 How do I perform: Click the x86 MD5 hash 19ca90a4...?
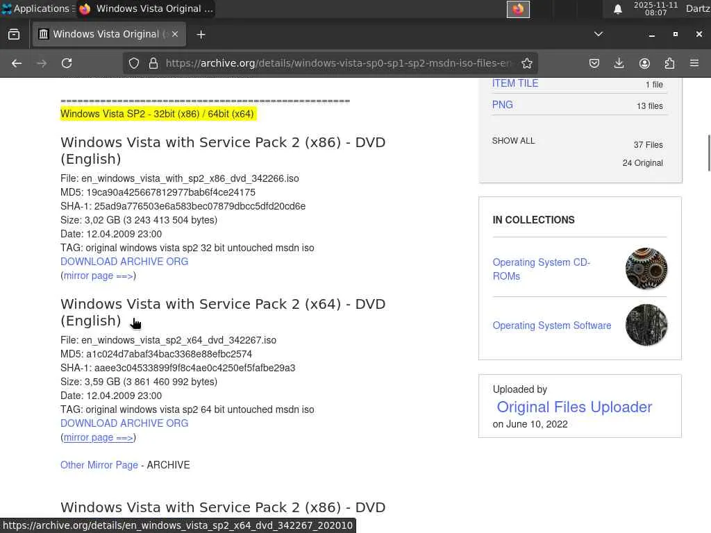pos(171,192)
